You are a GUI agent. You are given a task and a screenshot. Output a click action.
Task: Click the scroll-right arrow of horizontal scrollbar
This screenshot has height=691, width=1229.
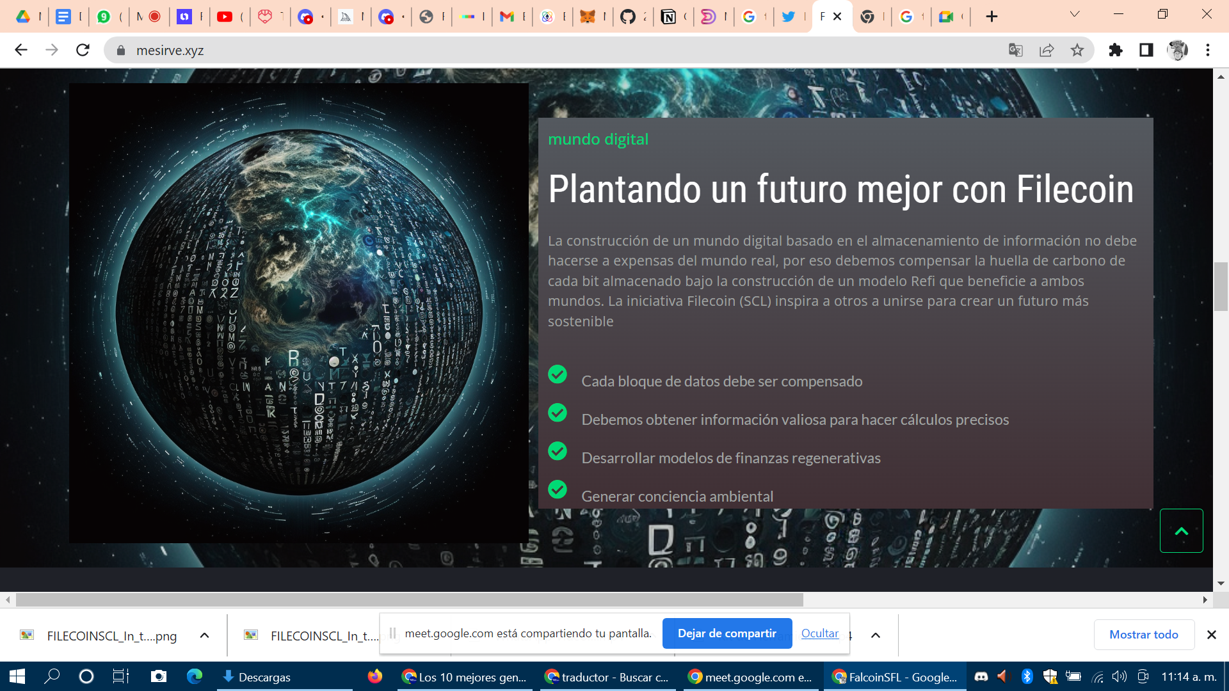[x=1205, y=600]
